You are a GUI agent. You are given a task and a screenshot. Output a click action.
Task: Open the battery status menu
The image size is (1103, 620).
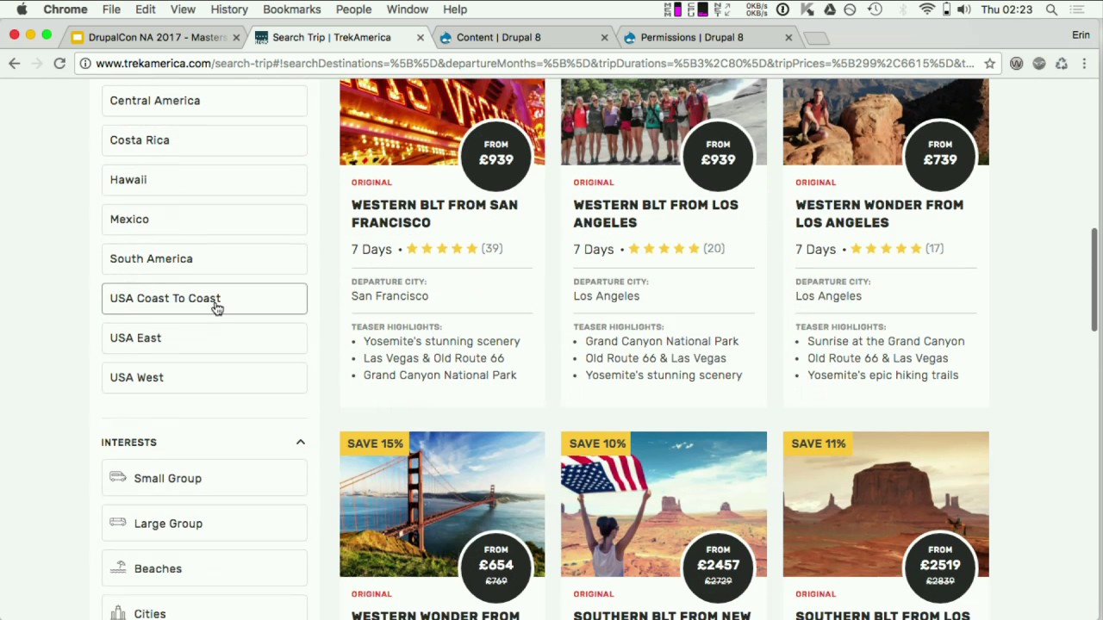[946, 9]
